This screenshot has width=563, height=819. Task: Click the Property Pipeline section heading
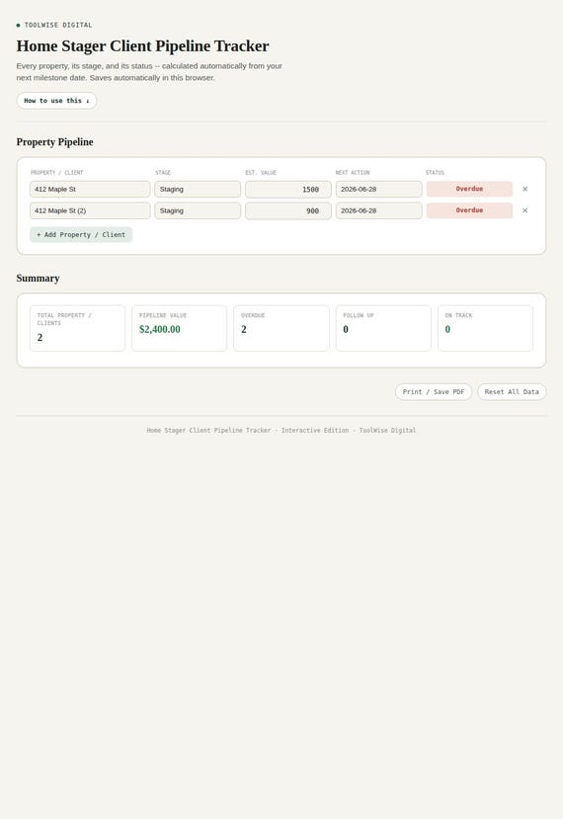pos(55,142)
